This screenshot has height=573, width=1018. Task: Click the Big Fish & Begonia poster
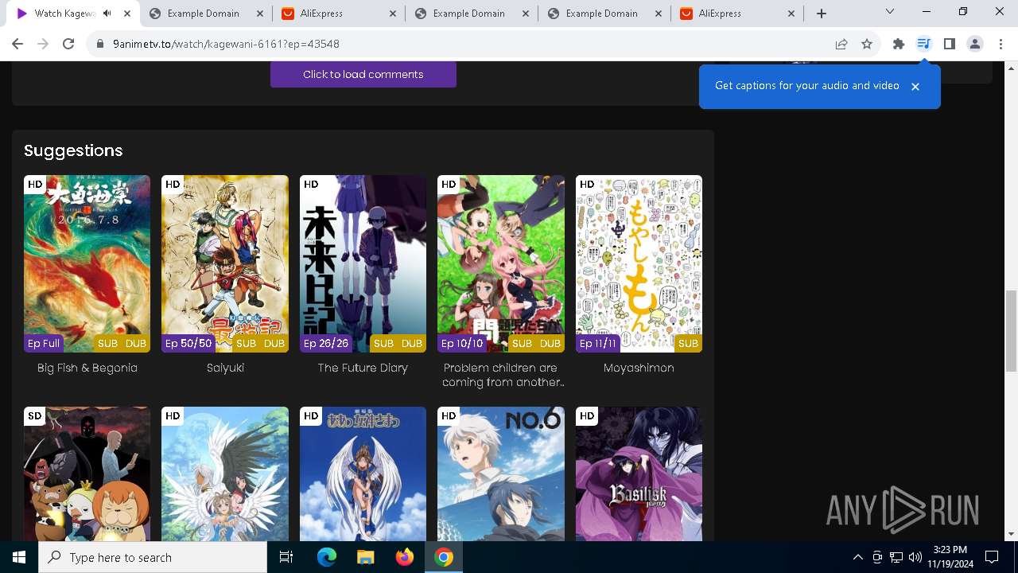[87, 263]
